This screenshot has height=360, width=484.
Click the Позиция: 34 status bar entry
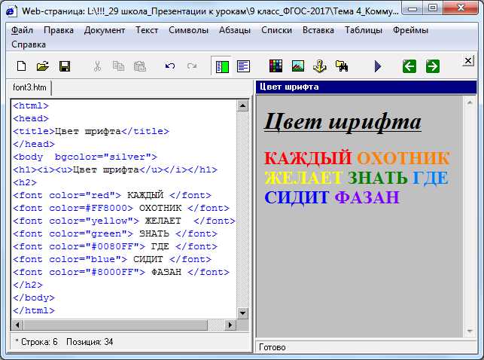pos(90,342)
